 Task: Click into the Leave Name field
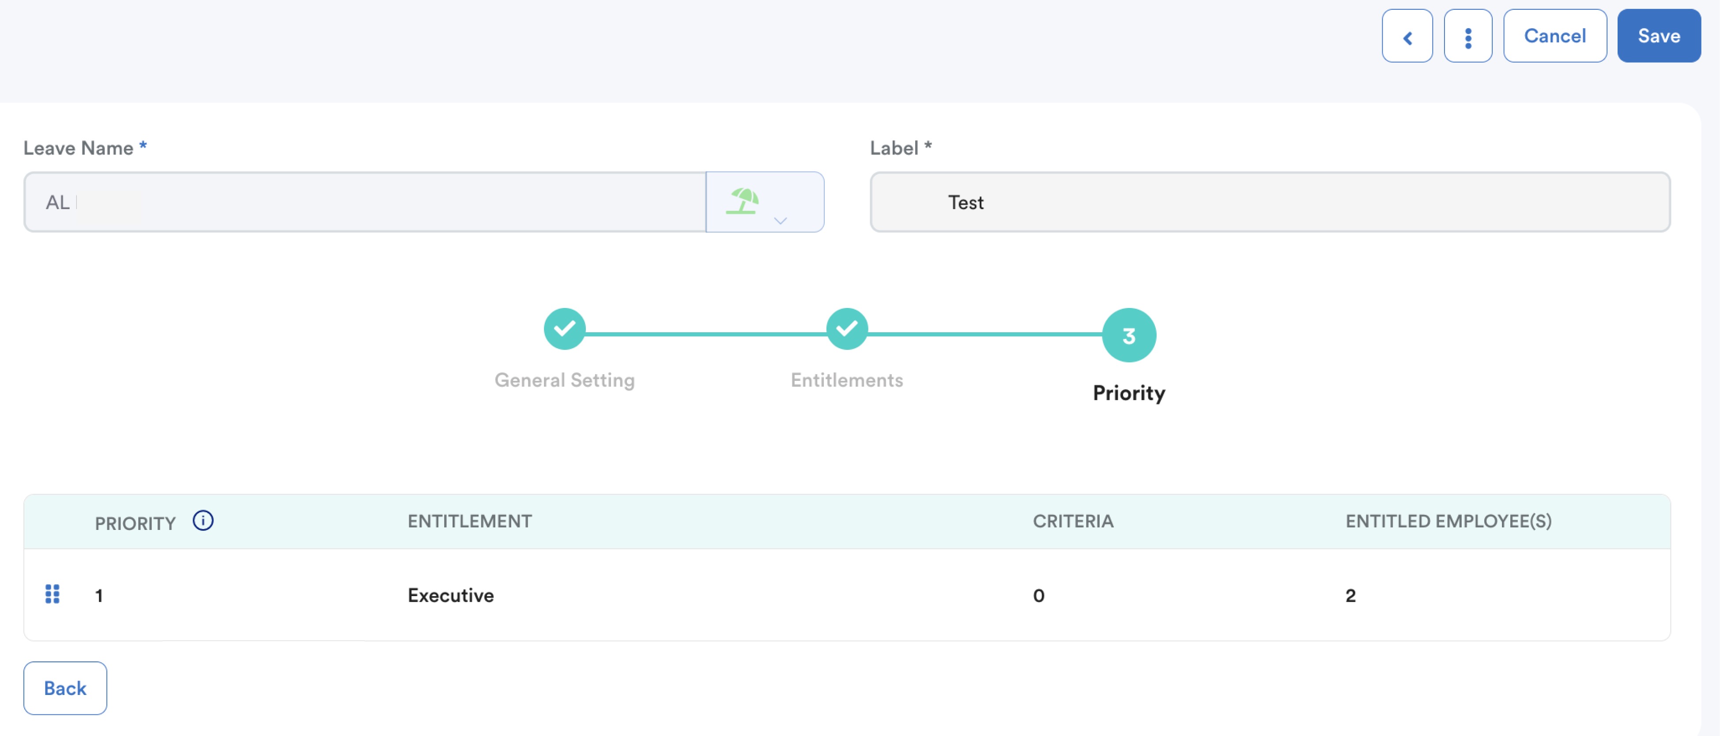click(364, 202)
